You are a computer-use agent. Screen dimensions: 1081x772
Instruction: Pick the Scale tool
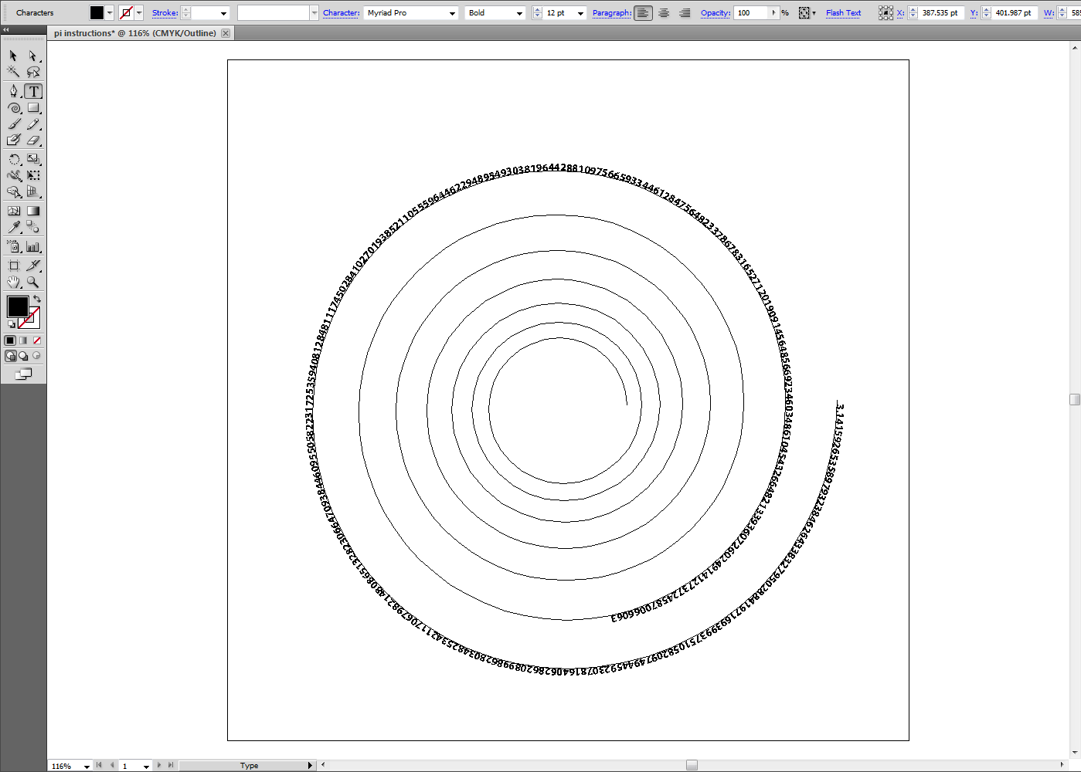pyautogui.click(x=33, y=159)
